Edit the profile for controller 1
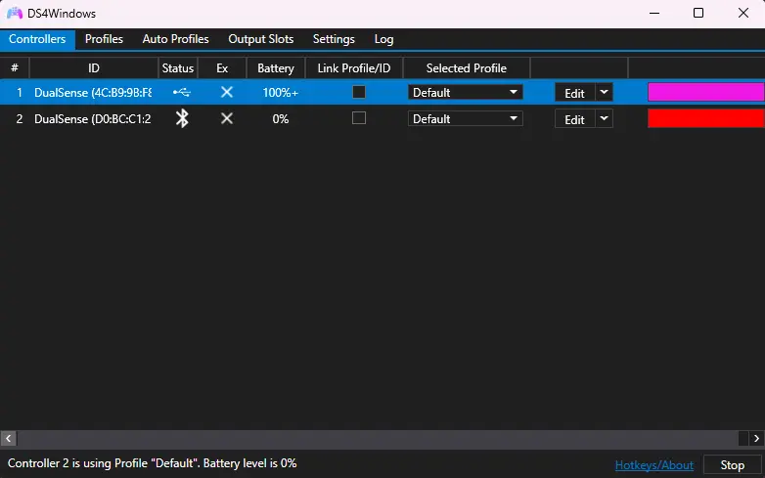This screenshot has width=765, height=478. tap(574, 93)
